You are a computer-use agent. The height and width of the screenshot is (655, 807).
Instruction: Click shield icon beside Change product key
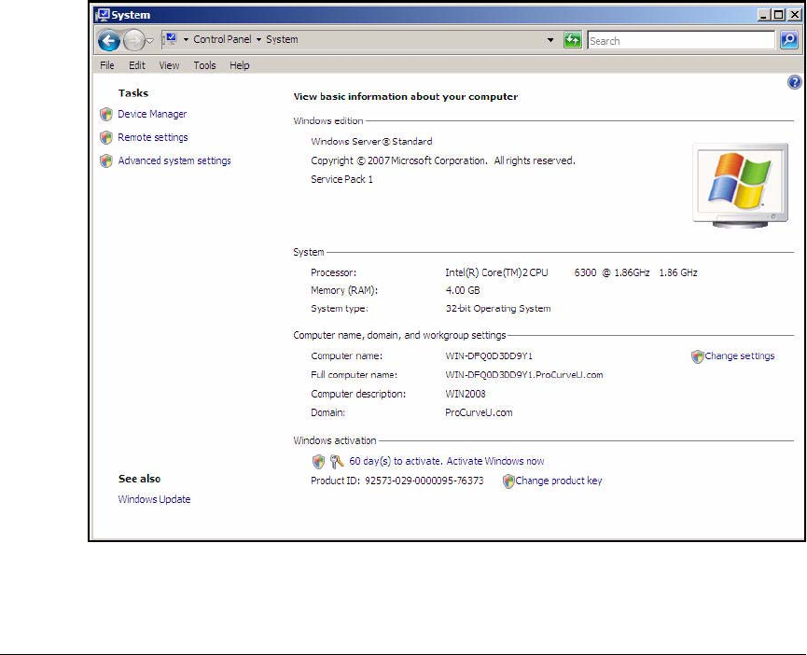coord(508,481)
